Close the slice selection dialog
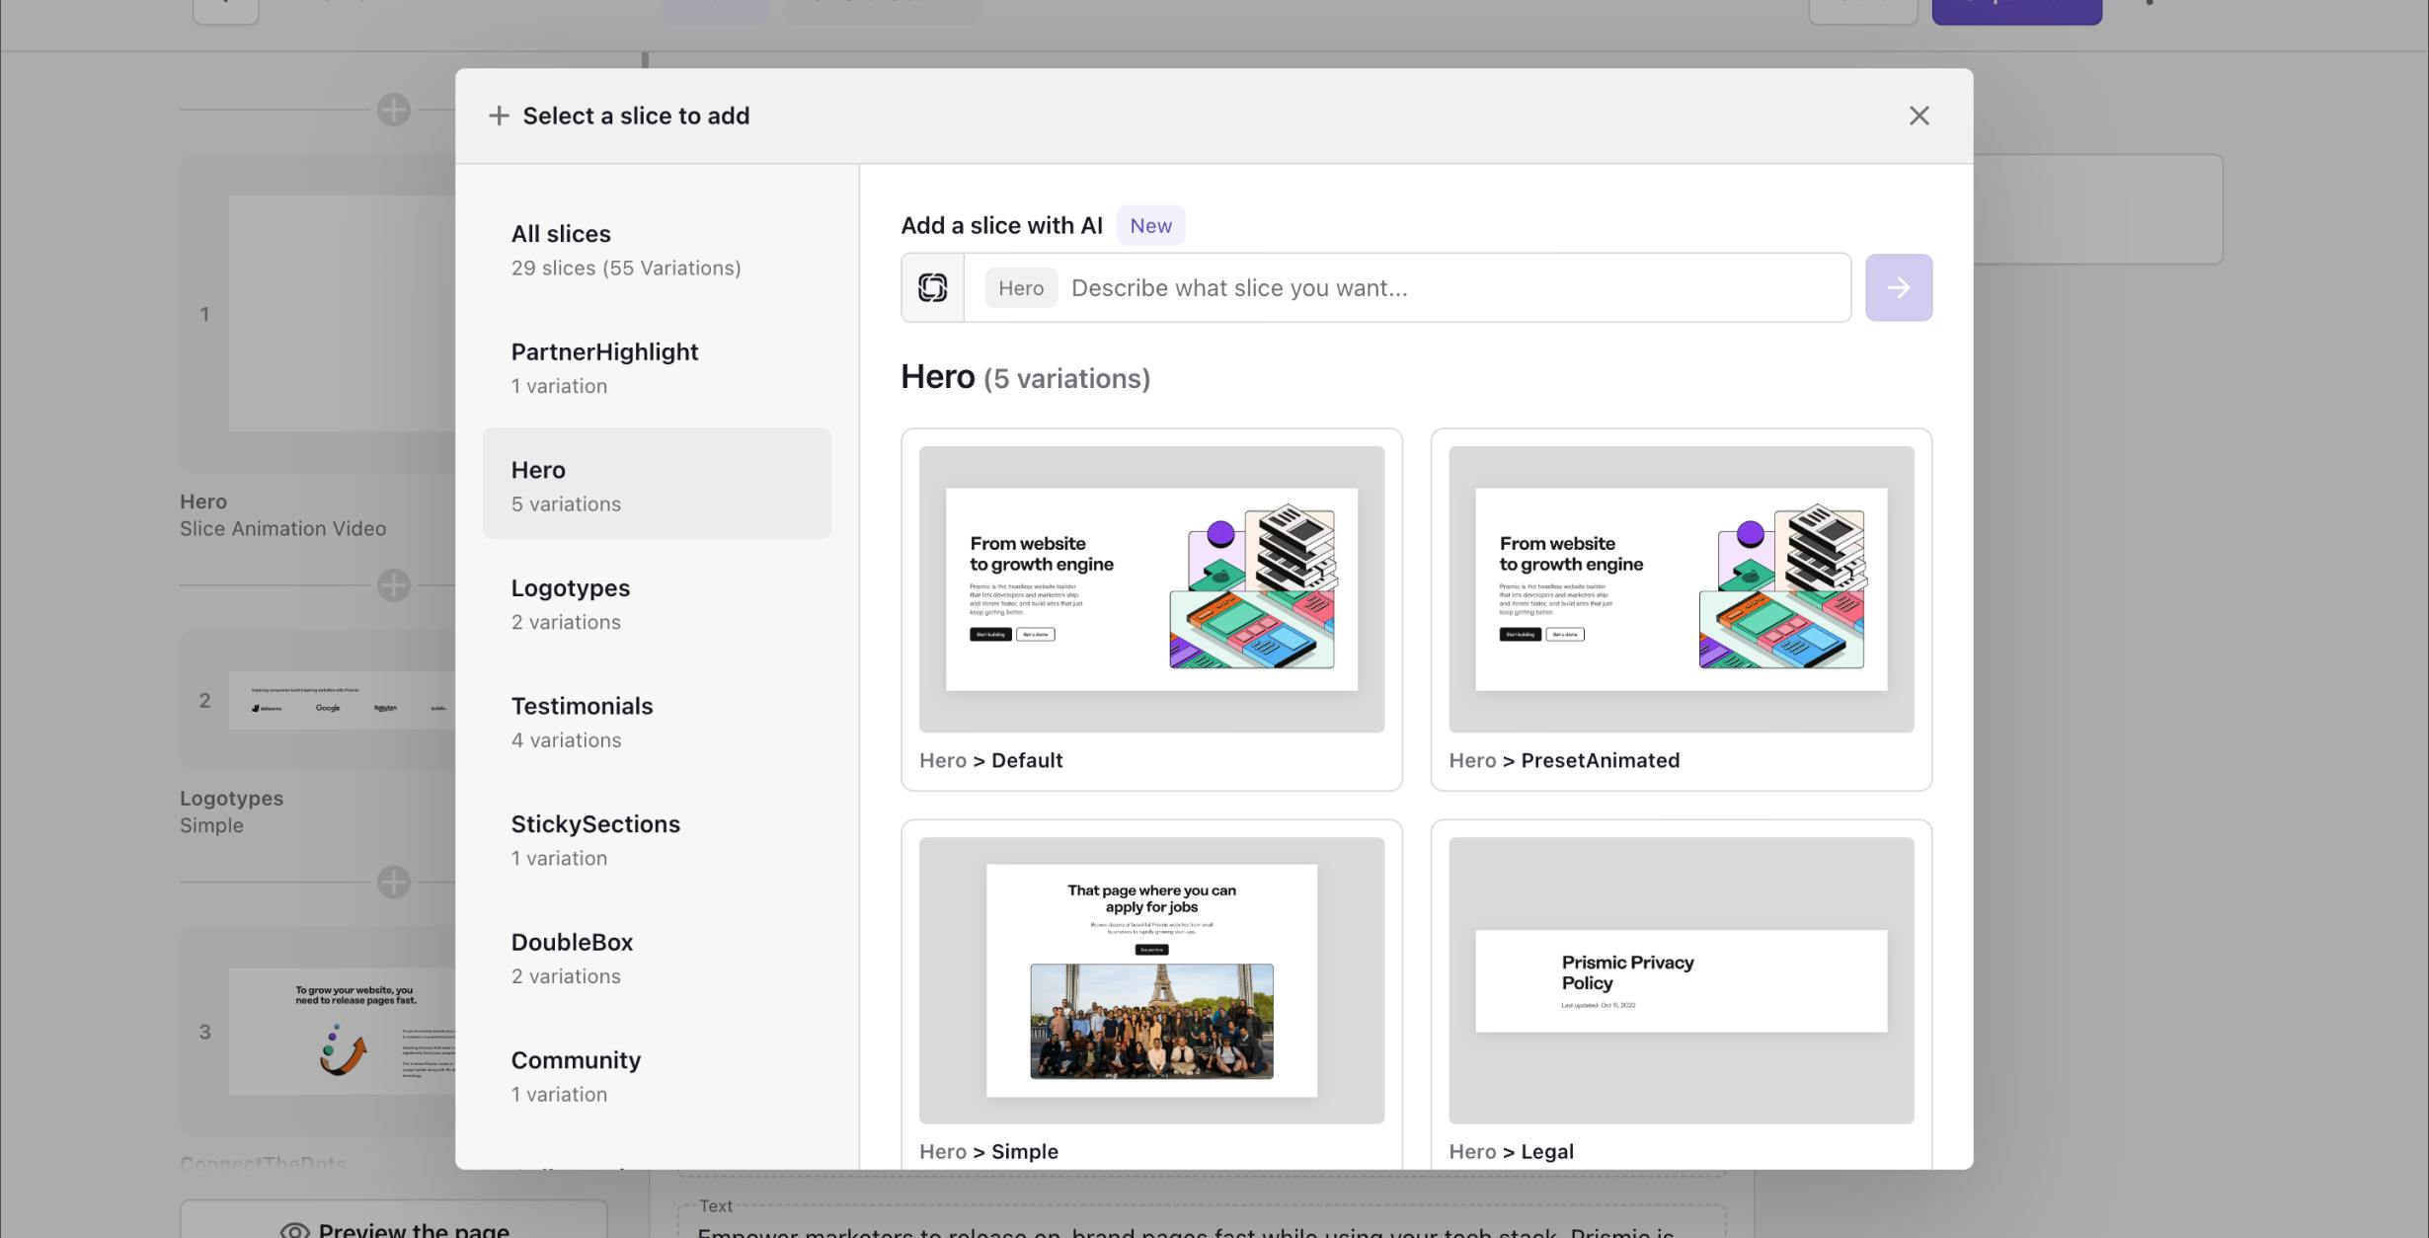 [x=1919, y=116]
